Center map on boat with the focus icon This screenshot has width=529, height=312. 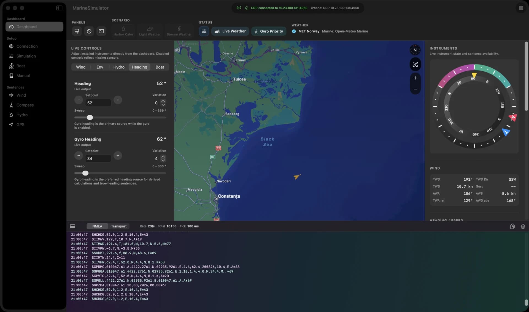point(415,64)
